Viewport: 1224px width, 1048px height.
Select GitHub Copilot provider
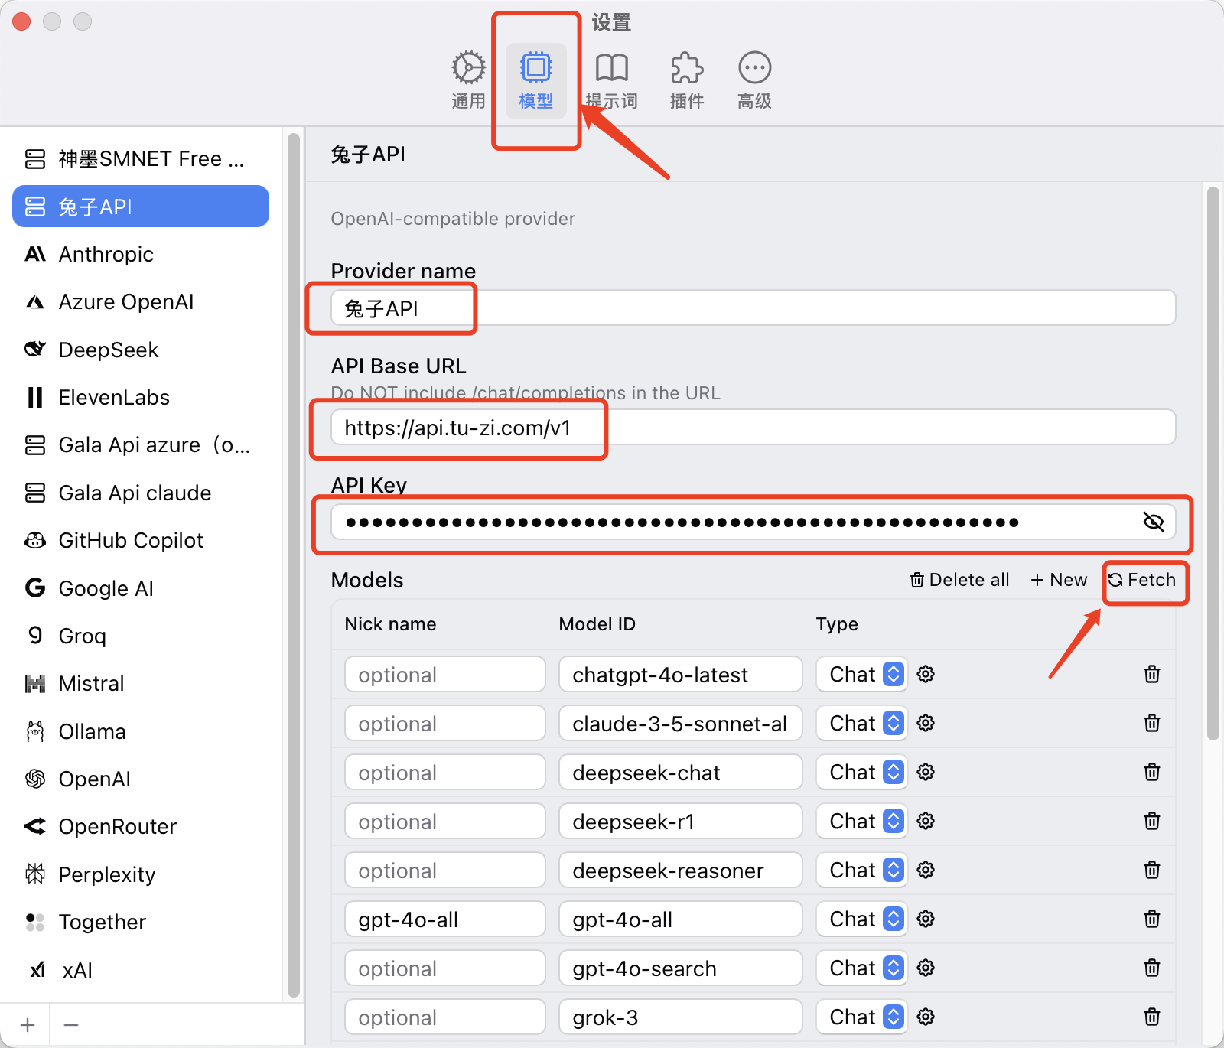click(141, 540)
